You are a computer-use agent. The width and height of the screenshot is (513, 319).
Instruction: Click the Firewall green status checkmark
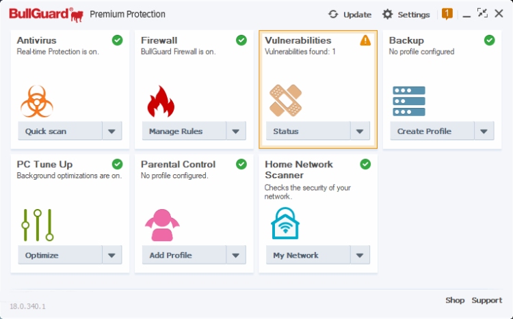point(241,40)
